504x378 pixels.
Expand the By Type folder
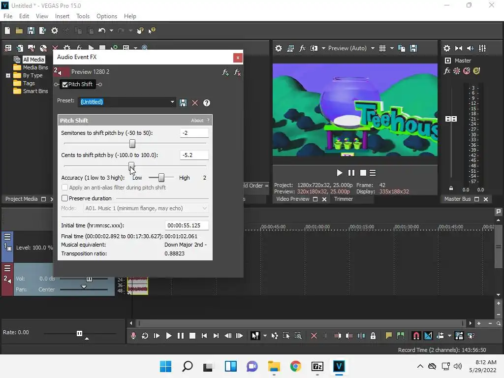click(8, 75)
